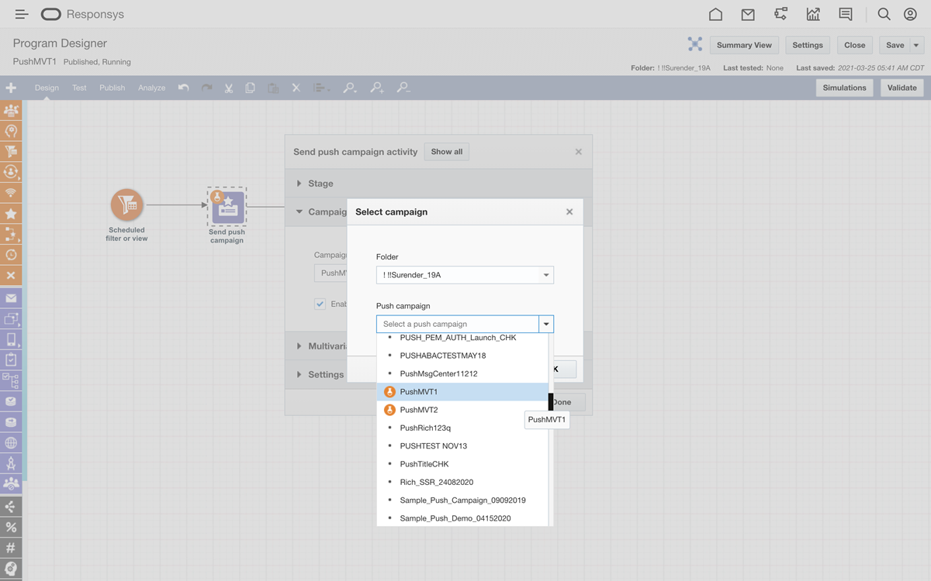Click the undo arrow in toolbar

[x=183, y=88]
